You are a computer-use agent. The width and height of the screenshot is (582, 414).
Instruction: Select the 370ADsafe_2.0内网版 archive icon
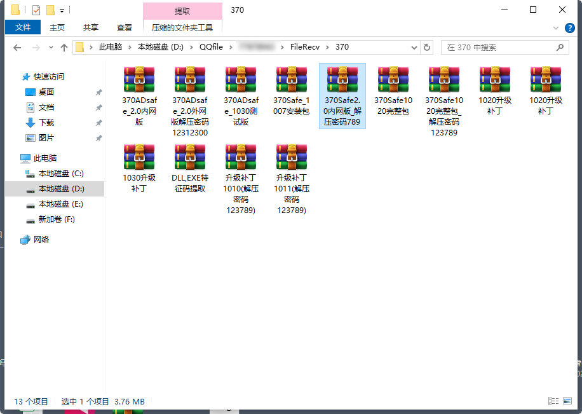(139, 79)
